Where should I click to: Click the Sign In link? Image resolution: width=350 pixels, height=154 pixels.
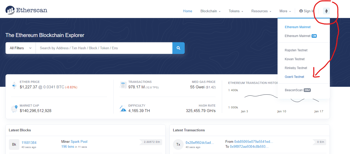pyautogui.click(x=307, y=11)
